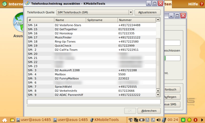Click the volume speaker tray icon
This screenshot has width=205, height=123.
pyautogui.click(x=159, y=120)
